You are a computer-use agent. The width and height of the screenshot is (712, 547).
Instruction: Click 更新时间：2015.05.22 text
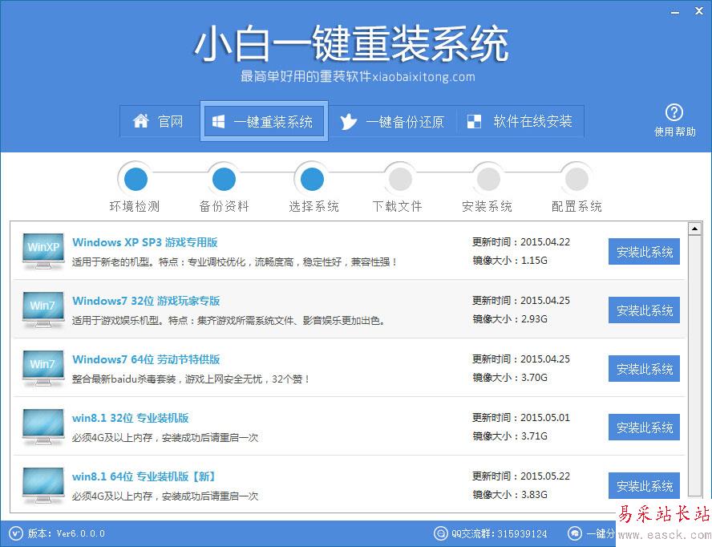(x=521, y=476)
